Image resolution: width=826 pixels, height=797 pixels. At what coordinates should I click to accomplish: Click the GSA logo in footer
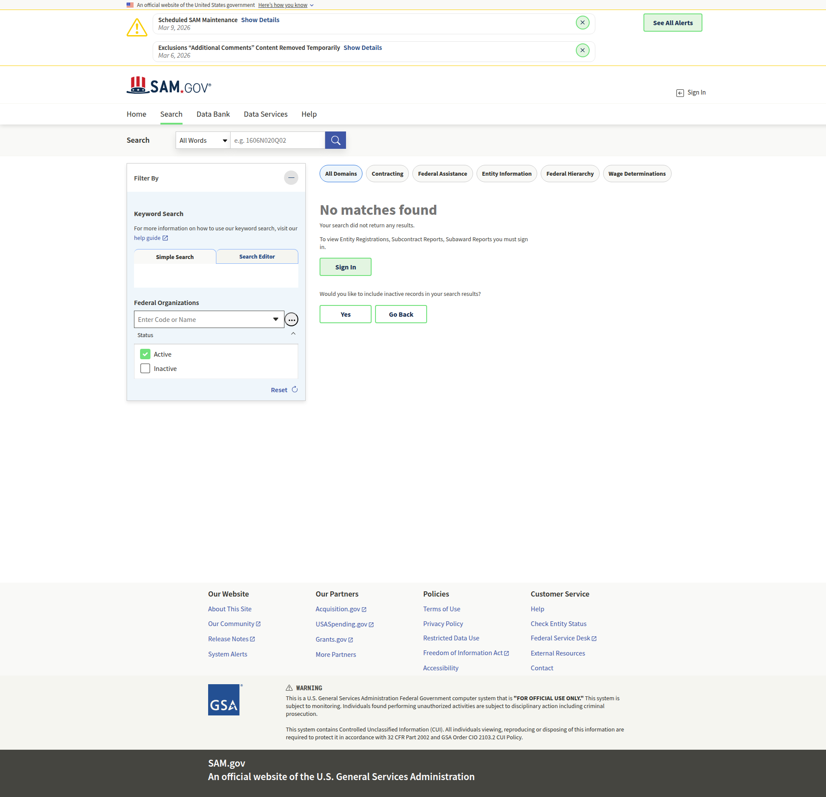click(224, 700)
